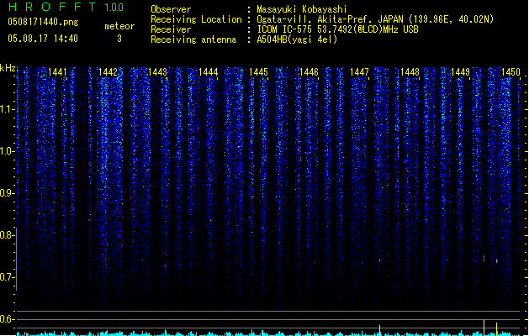Click the 1446 time marker
This screenshot has height=336, width=529.
pos(309,72)
